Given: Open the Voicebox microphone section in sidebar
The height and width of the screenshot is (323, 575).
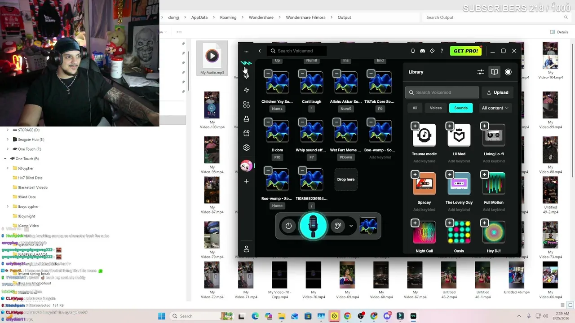Looking at the screenshot, I should (246, 75).
